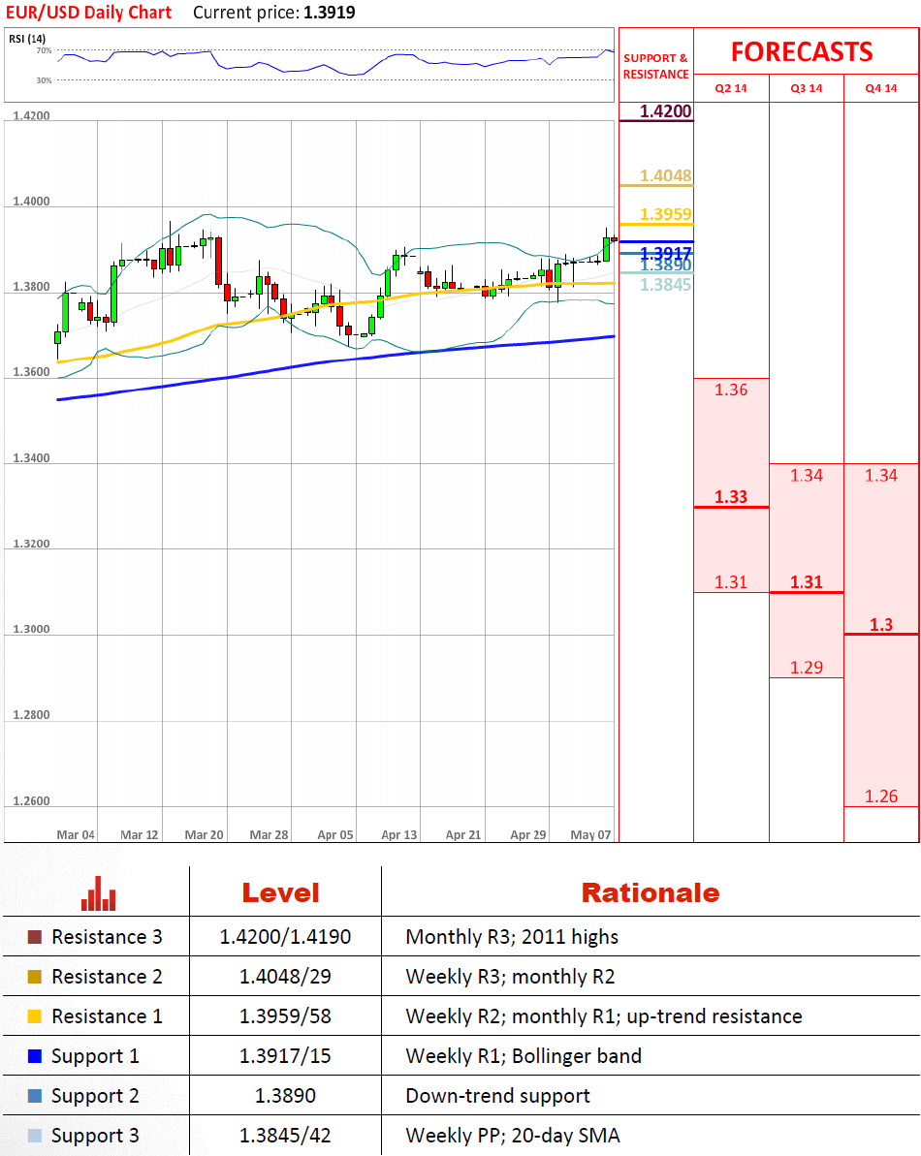Click the 1.4000 y-axis price label
Screen dimensions: 921x1156
click(32, 202)
